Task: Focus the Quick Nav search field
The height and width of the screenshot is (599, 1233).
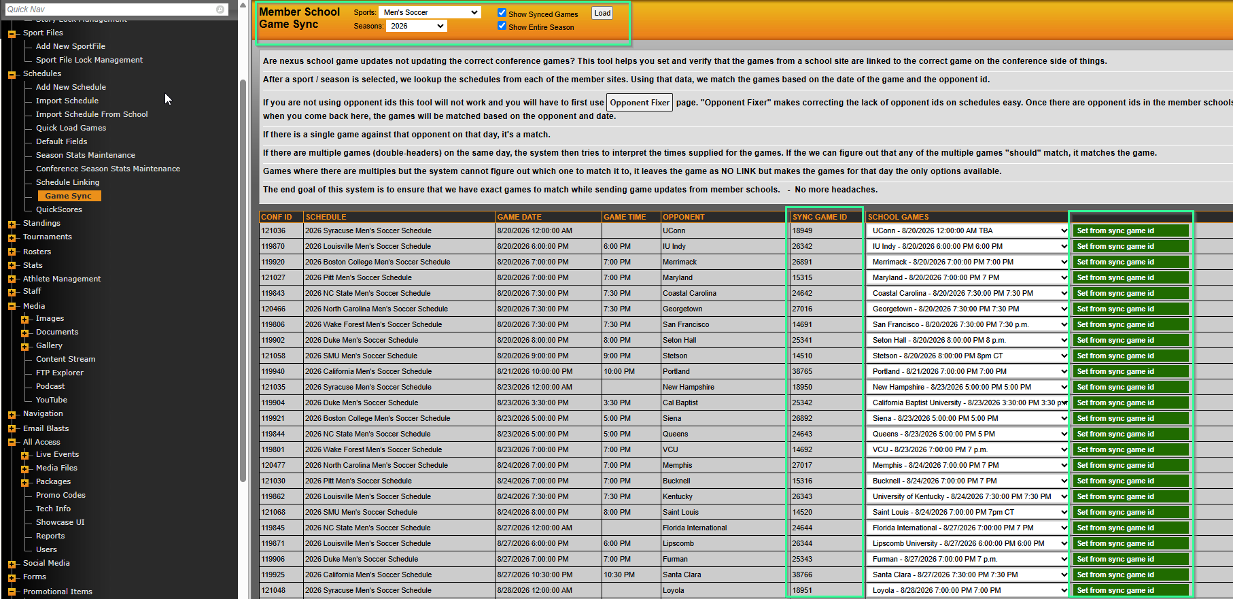Action: (x=110, y=10)
